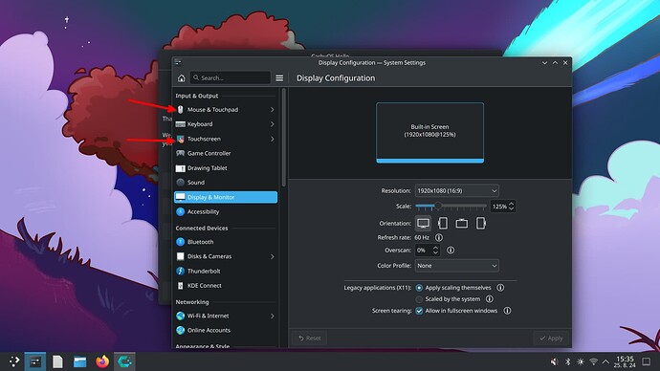
Task: Toggle Allow in fullscreen windows checkbox
Action: pyautogui.click(x=419, y=311)
